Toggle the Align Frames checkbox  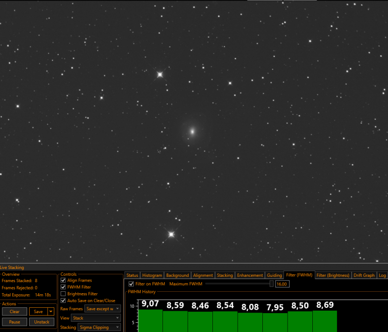point(63,280)
